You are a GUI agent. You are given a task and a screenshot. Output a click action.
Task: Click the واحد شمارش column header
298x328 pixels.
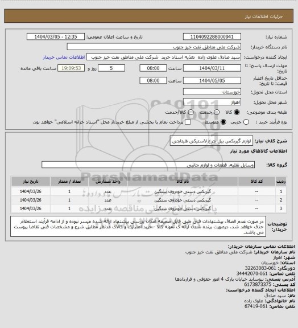click(x=108, y=181)
